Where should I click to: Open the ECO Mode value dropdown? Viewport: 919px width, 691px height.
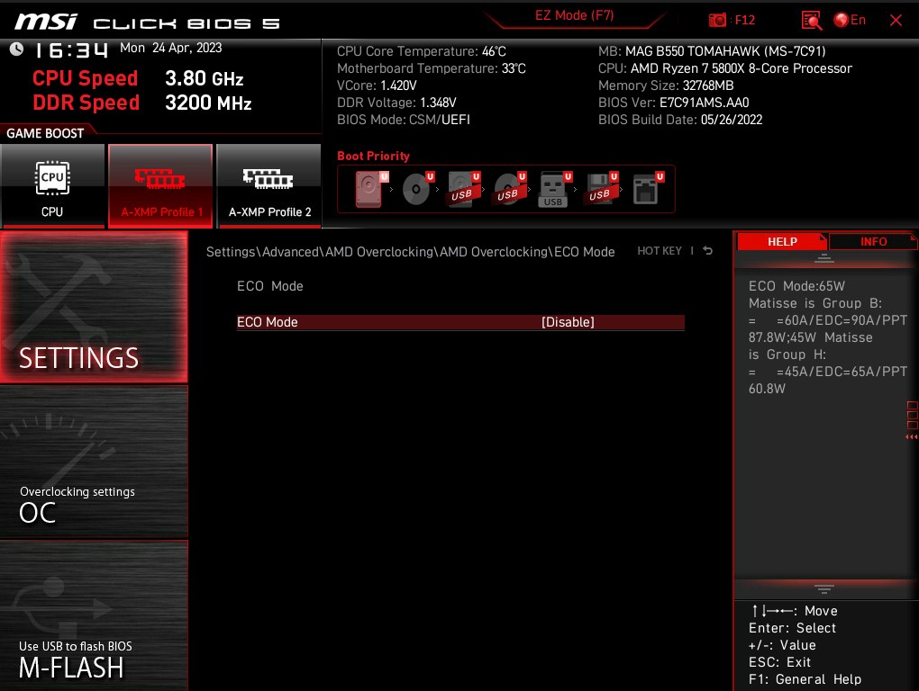click(569, 321)
